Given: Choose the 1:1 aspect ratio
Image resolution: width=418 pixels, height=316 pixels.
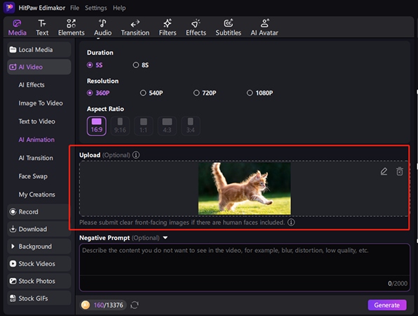Looking at the screenshot, I should tap(143, 126).
